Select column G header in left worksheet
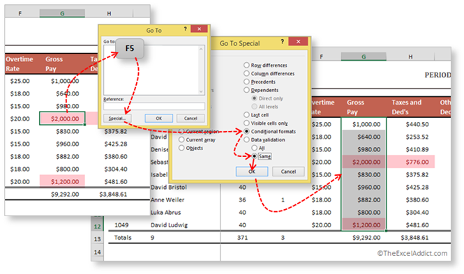Screen dimensions: 464x274 point(62,13)
